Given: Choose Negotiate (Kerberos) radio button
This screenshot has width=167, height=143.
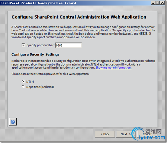Looking at the screenshot, I should coord(23,87).
